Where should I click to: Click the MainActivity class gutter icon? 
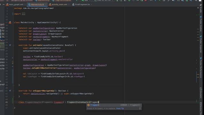(10, 22)
